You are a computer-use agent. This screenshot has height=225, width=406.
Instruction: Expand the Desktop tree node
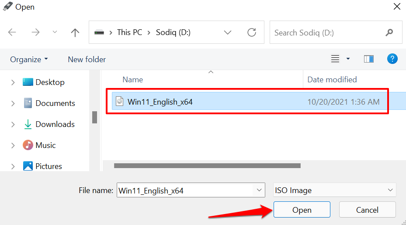[x=13, y=82]
